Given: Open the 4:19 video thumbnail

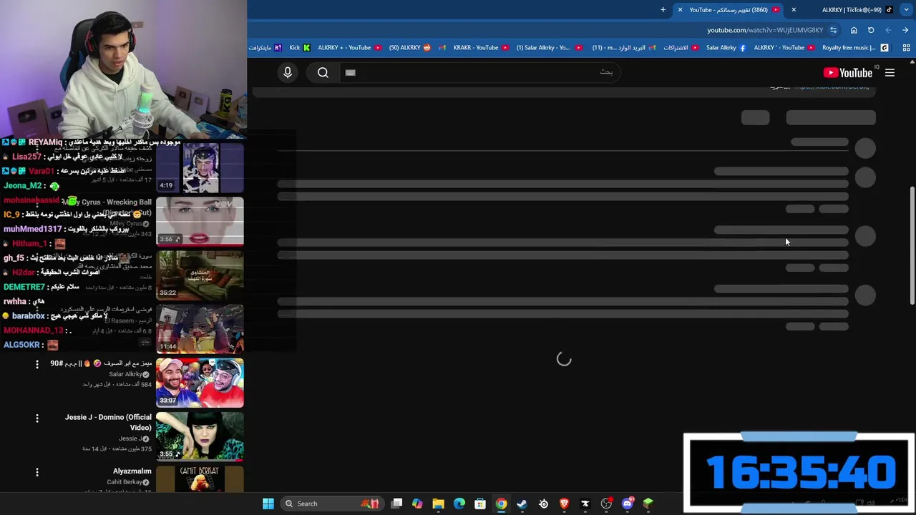Looking at the screenshot, I should [x=200, y=168].
